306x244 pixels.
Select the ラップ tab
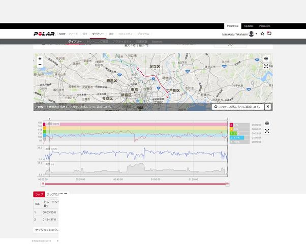coord(39,194)
